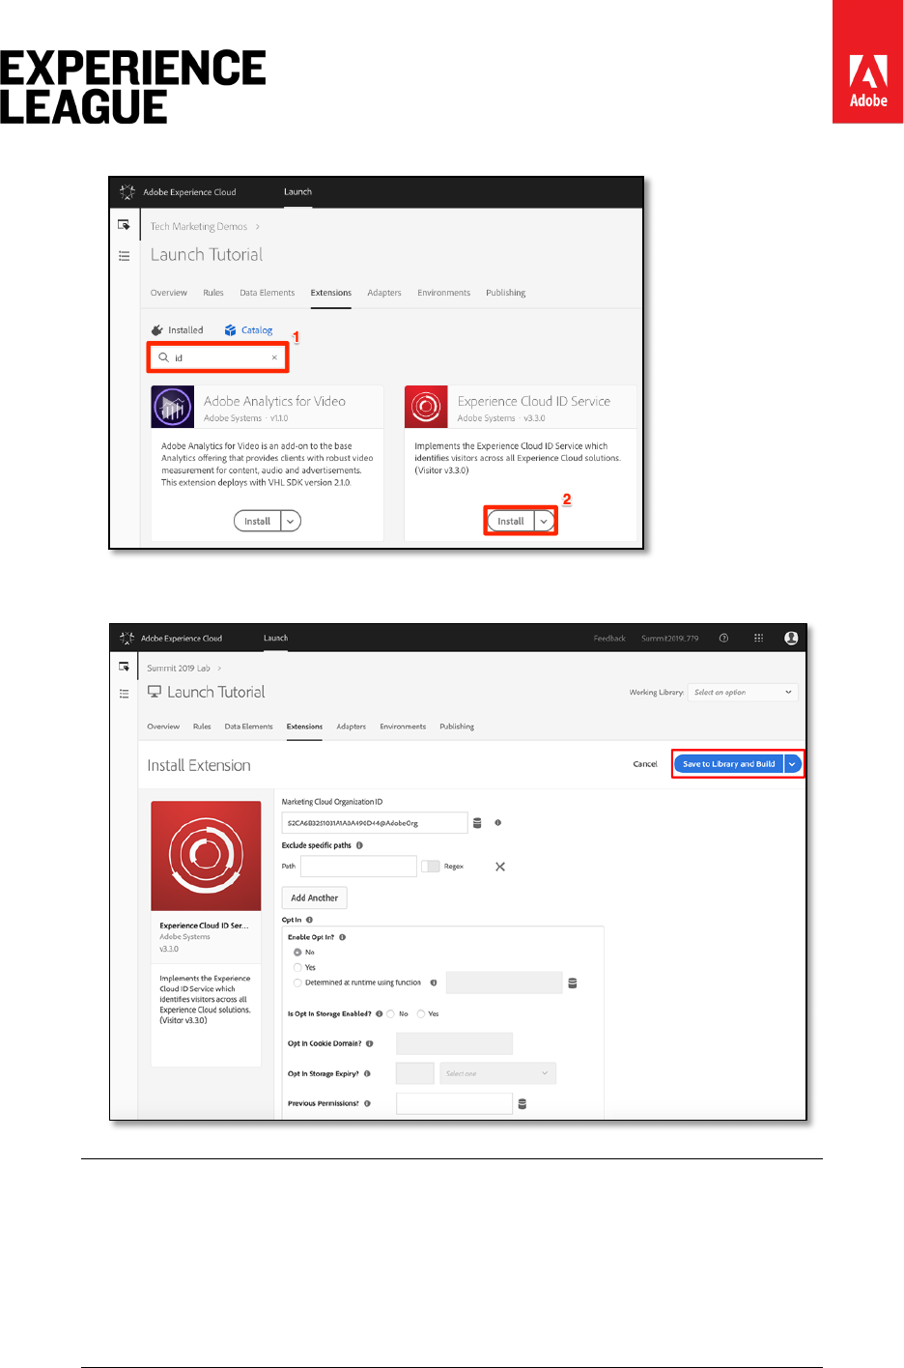Click properties icon in lower screenshot sidebar
The height and width of the screenshot is (1368, 904).
124,667
